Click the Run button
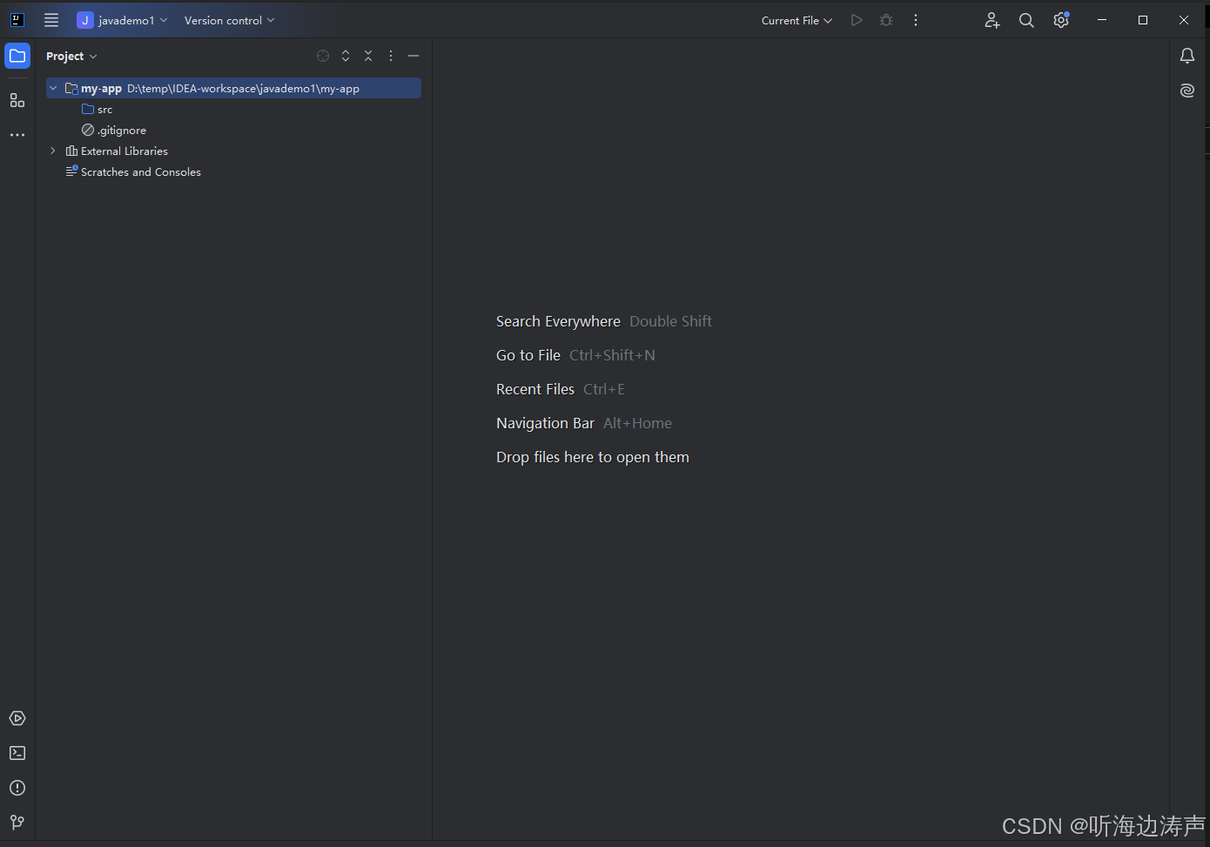1210x847 pixels. (x=857, y=20)
